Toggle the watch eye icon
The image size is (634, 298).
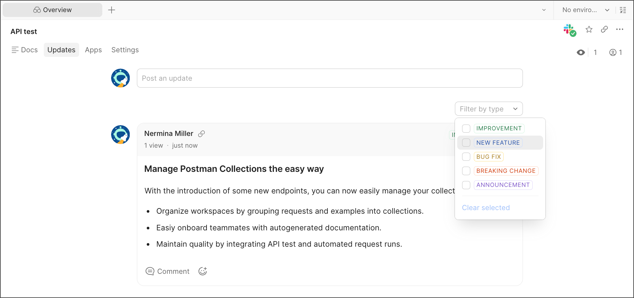[581, 52]
